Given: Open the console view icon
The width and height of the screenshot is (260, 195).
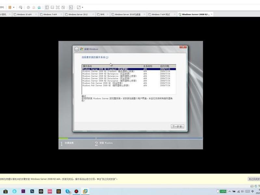Looking at the screenshot, I should pyautogui.click(x=71, y=7).
